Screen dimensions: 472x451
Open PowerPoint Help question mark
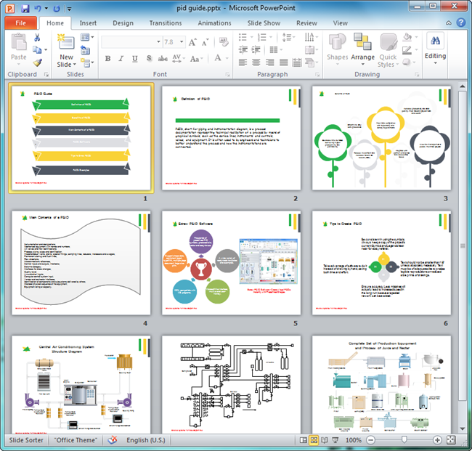pyautogui.click(x=460, y=23)
